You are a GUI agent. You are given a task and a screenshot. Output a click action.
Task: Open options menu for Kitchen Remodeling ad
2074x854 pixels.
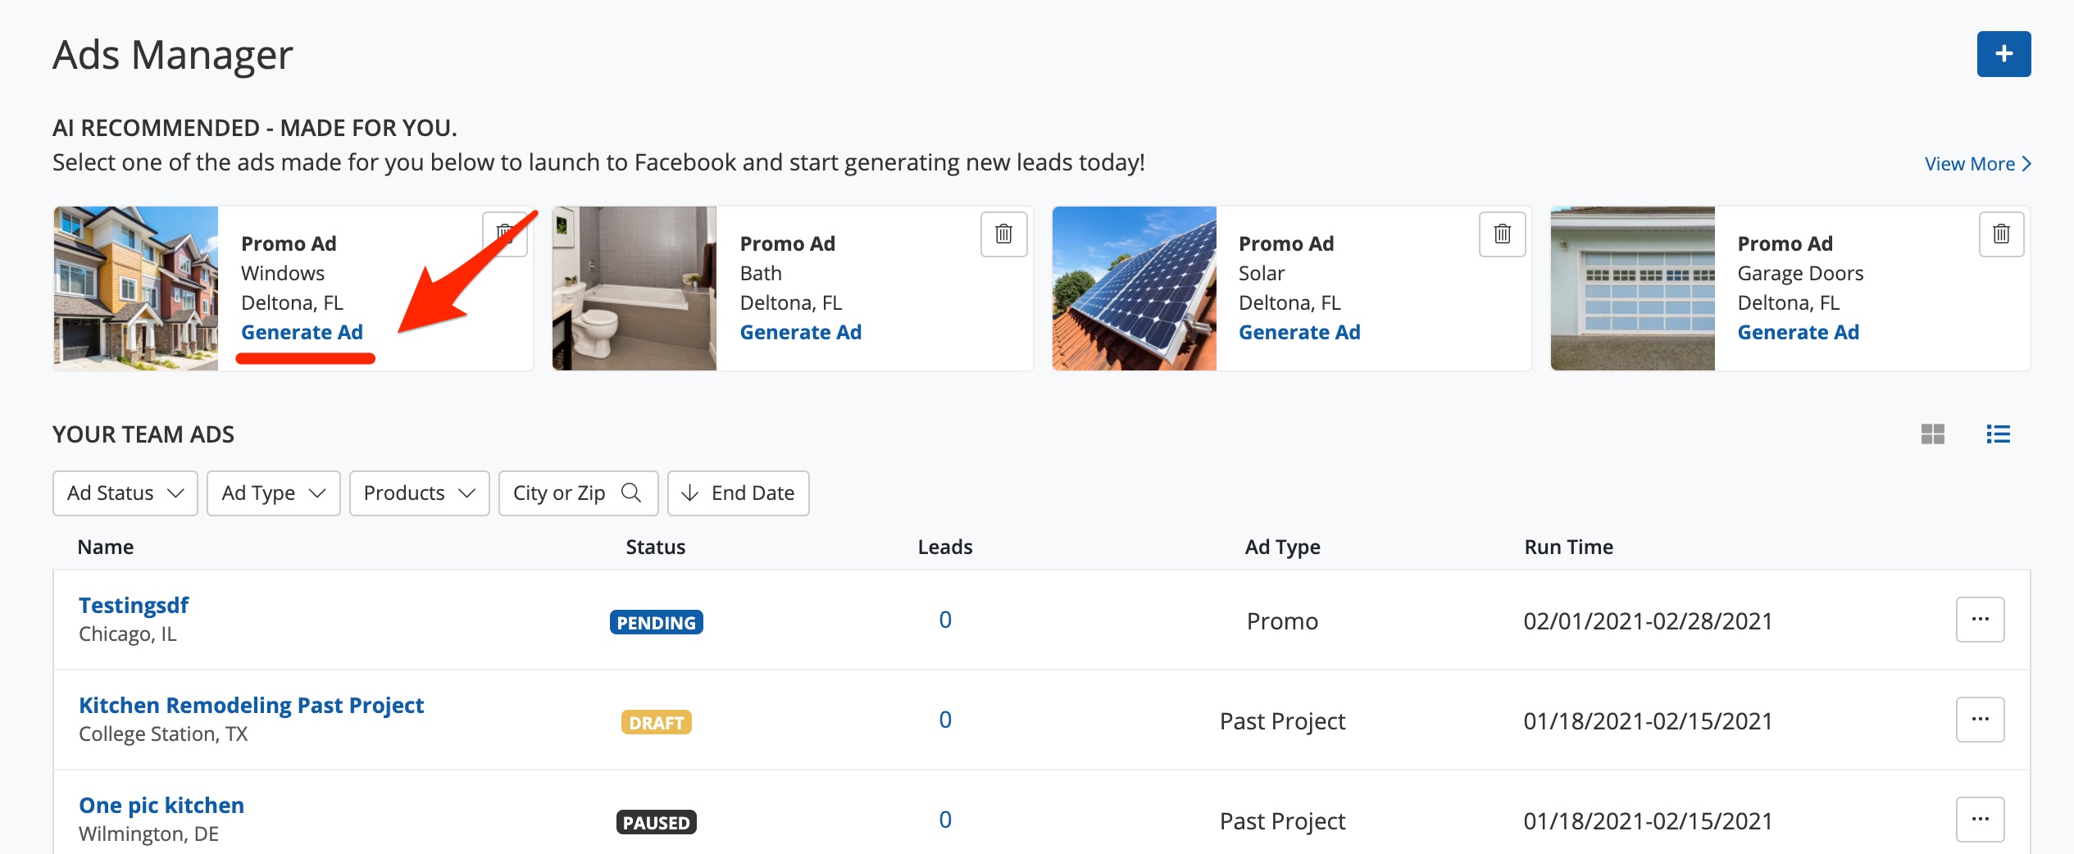coord(1980,720)
